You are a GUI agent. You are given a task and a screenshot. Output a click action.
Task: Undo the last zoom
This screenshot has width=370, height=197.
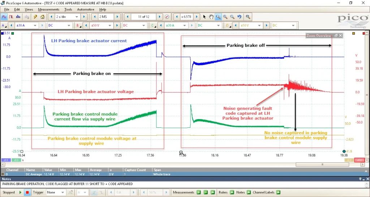pos(240,17)
